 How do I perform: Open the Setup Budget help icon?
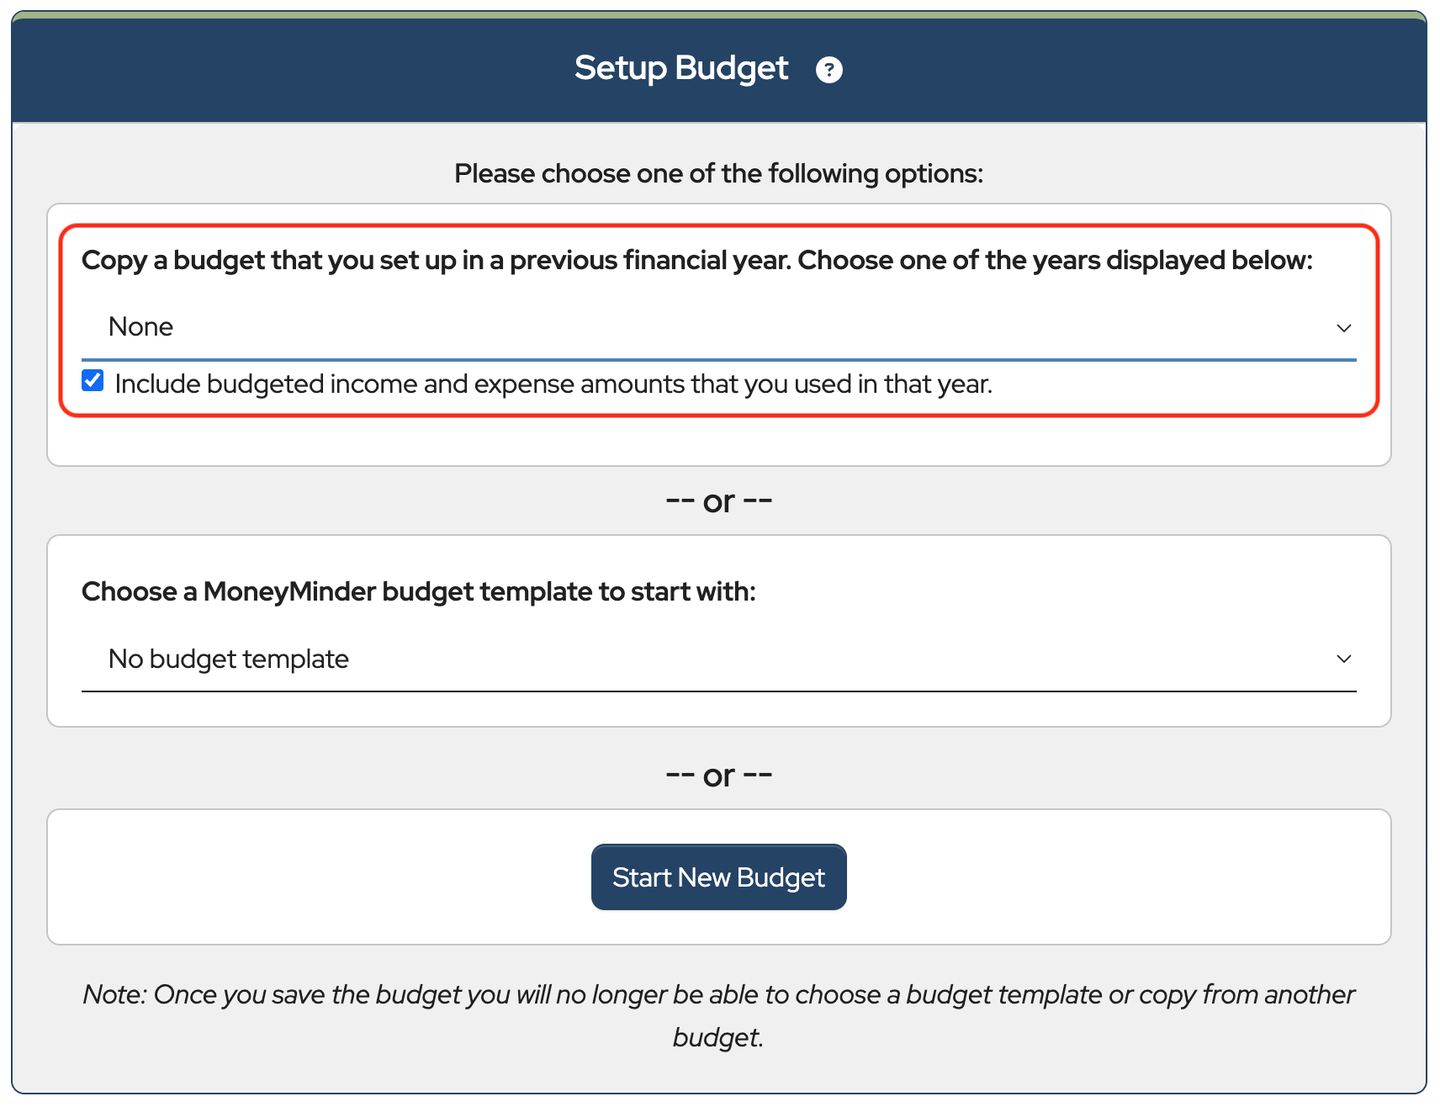829,70
